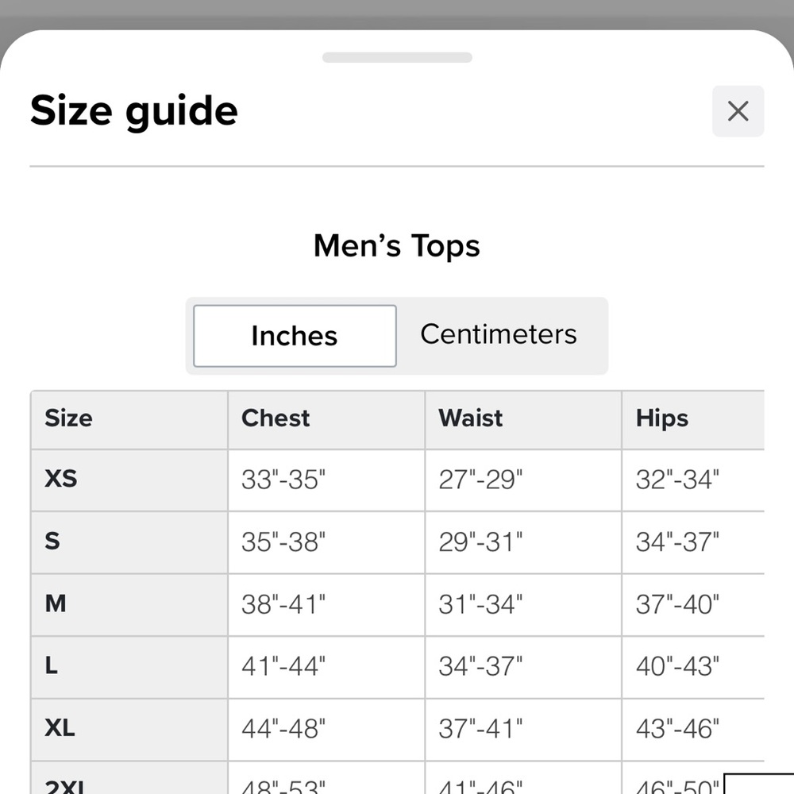The image size is (794, 794).
Task: Select the L size row label
Action: (51, 665)
